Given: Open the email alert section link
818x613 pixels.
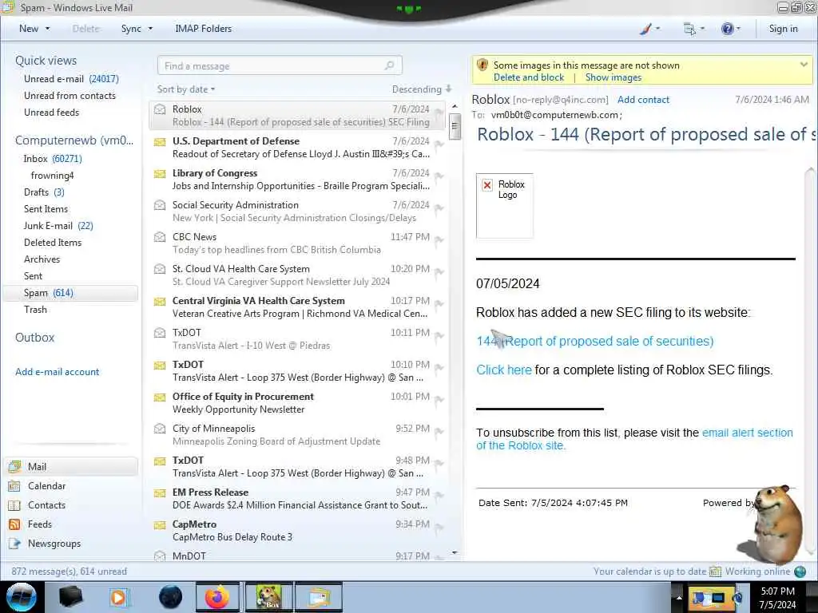Looking at the screenshot, I should (x=634, y=439).
